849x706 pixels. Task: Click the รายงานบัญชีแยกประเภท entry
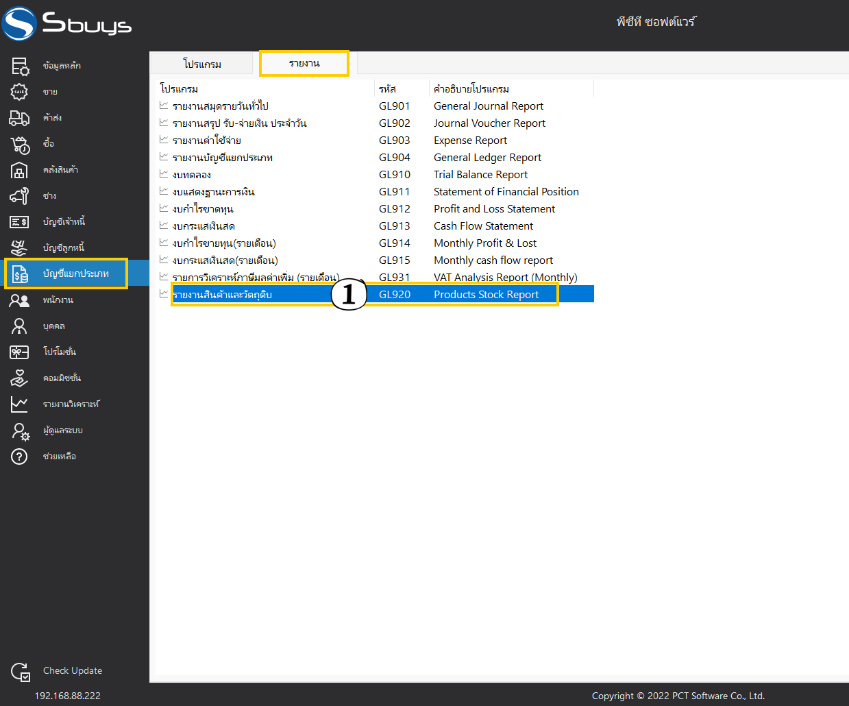click(x=223, y=158)
